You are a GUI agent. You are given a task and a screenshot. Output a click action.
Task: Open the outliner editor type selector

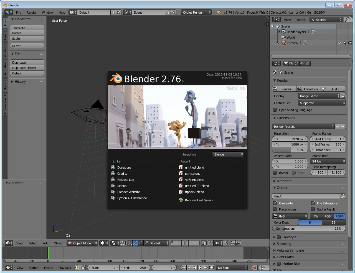tap(277, 19)
